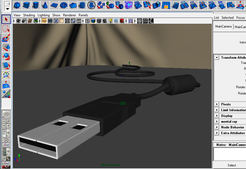Click the Image Plane panel icon

(36, 21)
